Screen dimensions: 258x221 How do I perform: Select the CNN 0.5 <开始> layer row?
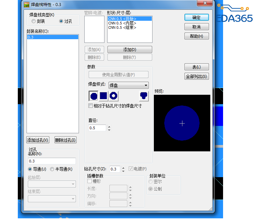[x=130, y=19]
